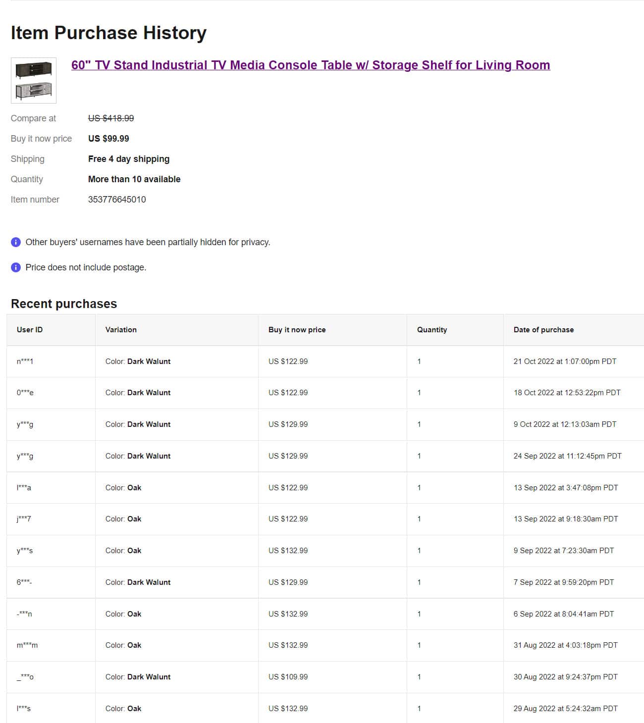
Task: Click the Date of purchase column header
Action: pyautogui.click(x=543, y=330)
